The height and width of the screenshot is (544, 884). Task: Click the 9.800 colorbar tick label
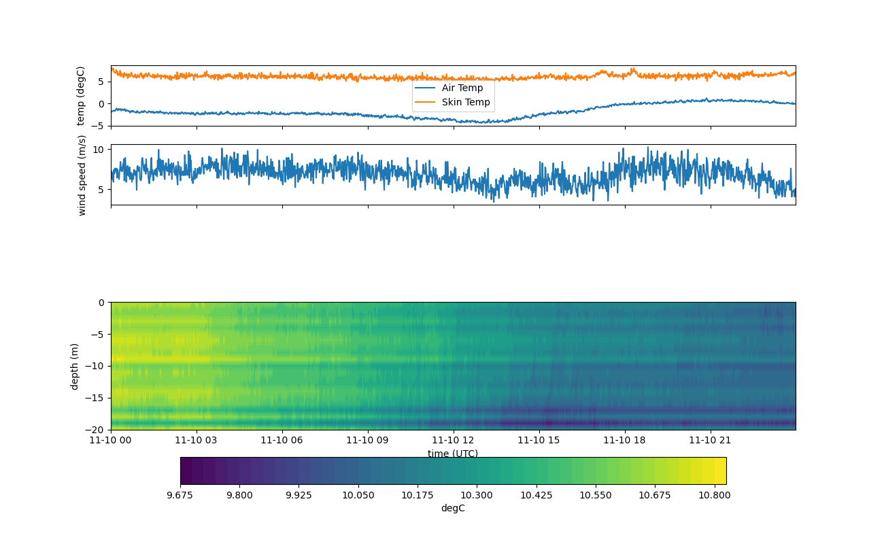(x=239, y=495)
